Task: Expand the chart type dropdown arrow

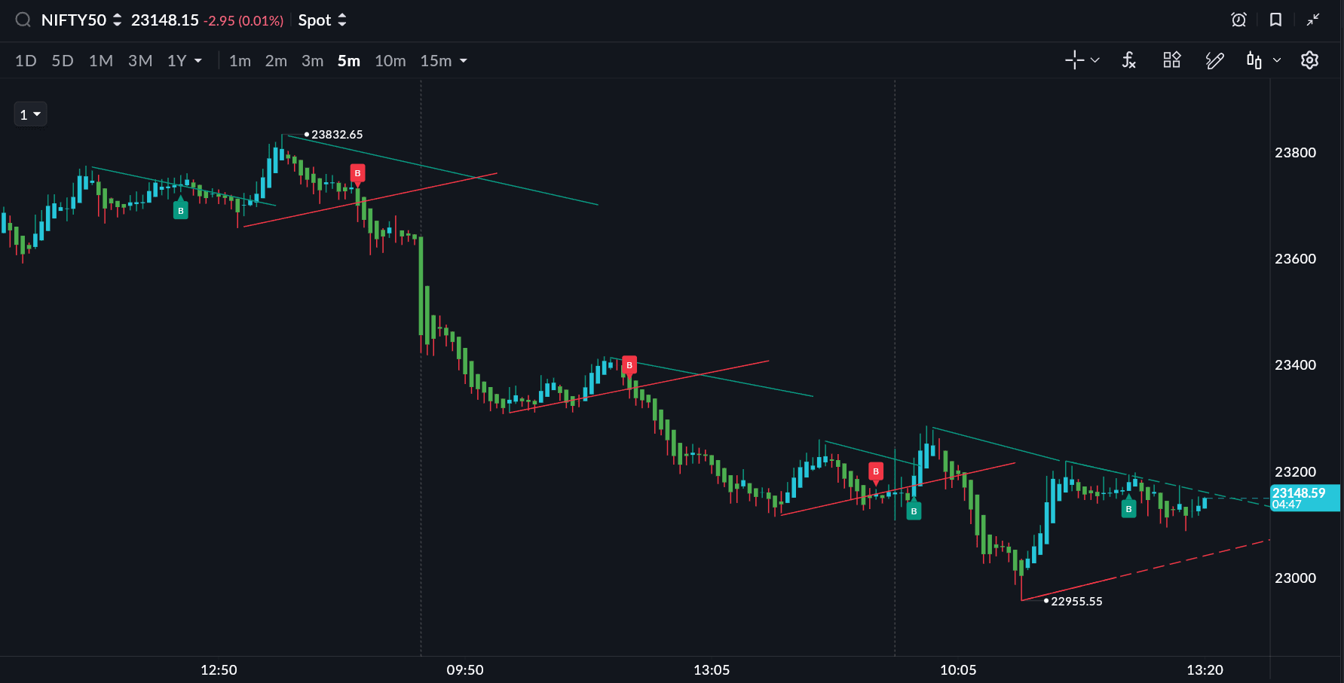Action: (1277, 60)
